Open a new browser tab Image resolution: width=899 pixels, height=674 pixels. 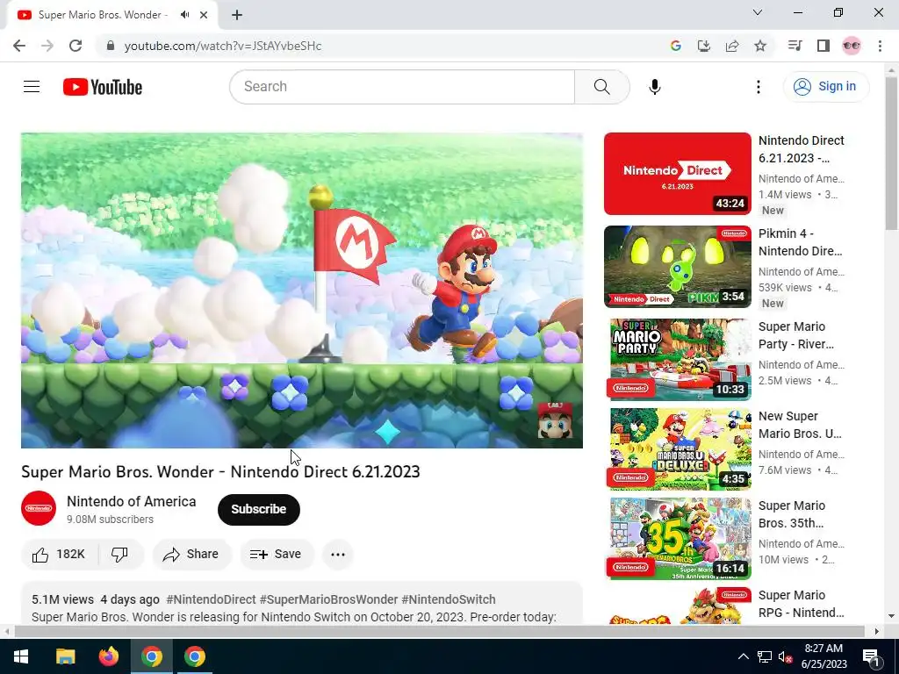pos(237,15)
